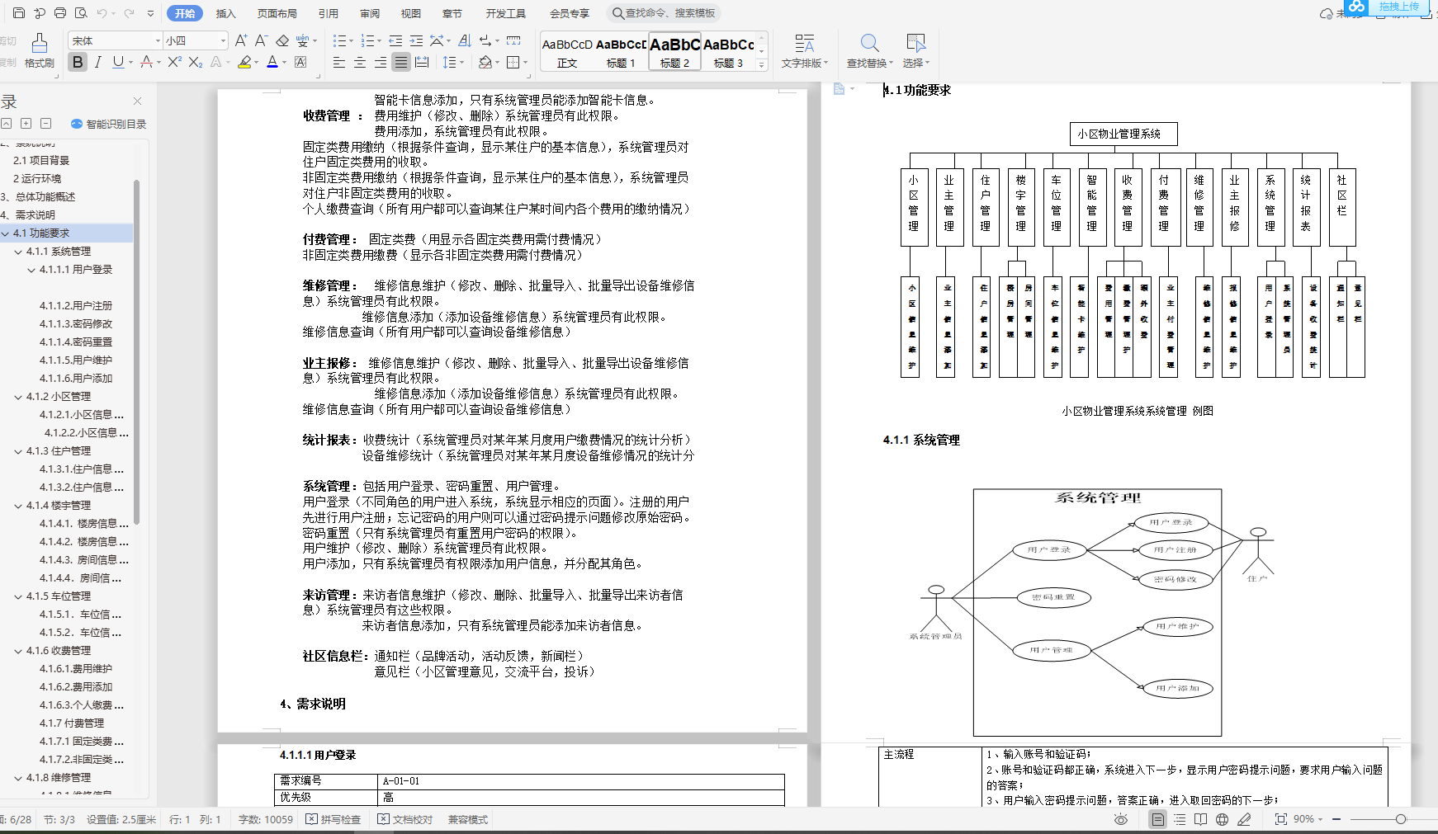
Task: Click 智能识别目录 in navigation pane
Action: (109, 124)
